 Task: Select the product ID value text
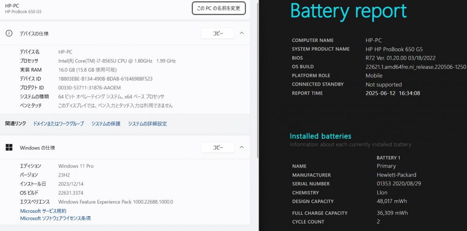(x=89, y=88)
